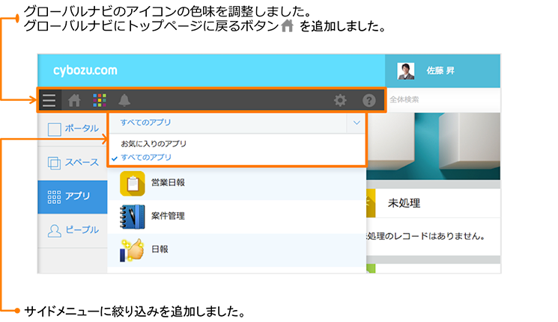Viewport: 558px width, 322px height.
Task: Switch to ポータル sidebar tab
Action: point(73,129)
